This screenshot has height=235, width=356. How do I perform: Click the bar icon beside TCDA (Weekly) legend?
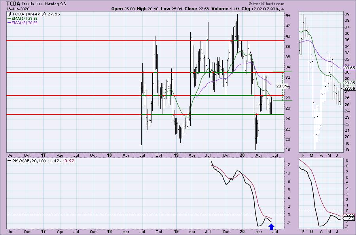pos(9,14)
